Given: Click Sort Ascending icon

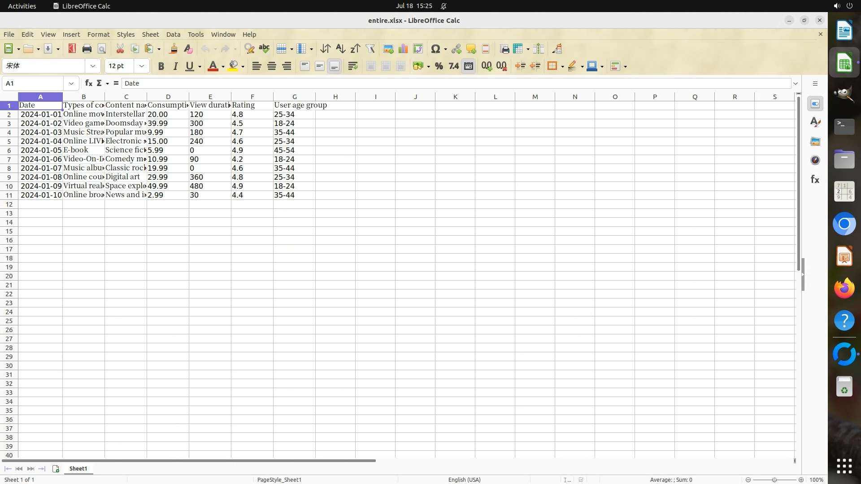Looking at the screenshot, I should tap(340, 49).
